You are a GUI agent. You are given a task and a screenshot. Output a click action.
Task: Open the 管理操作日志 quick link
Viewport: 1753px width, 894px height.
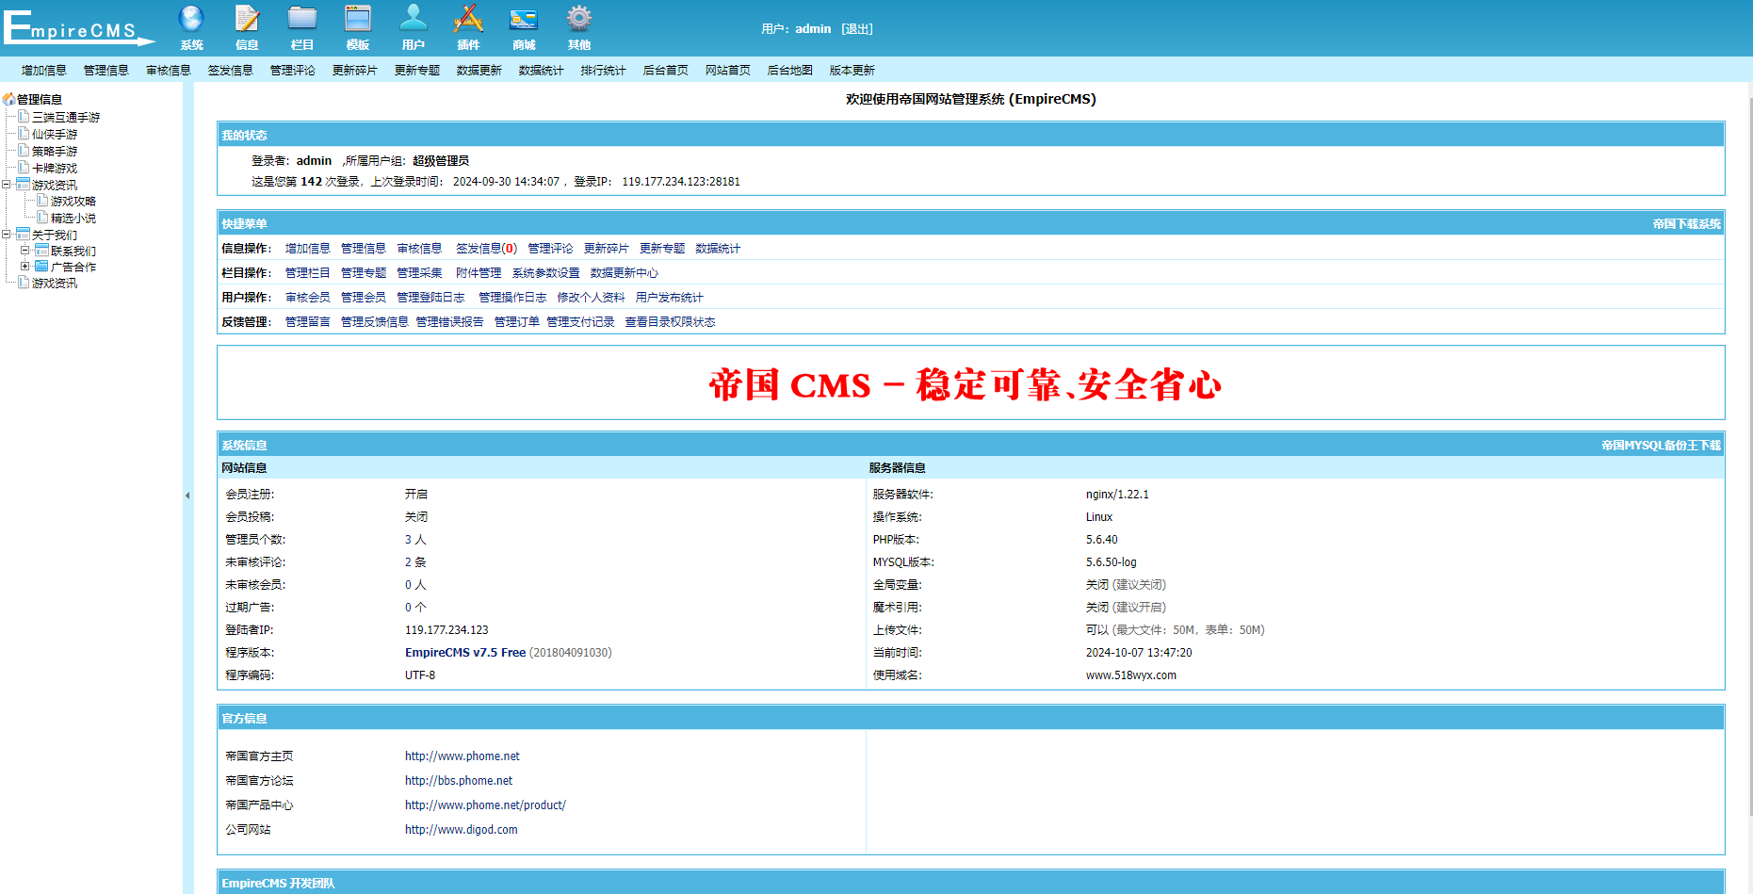point(513,298)
